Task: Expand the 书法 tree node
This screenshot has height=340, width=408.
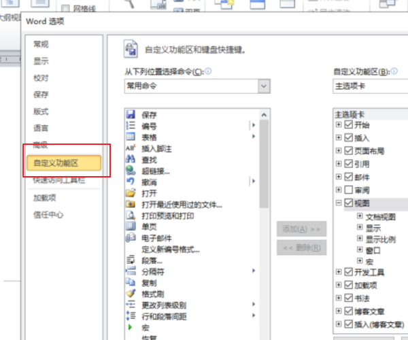Action: pyautogui.click(x=339, y=298)
